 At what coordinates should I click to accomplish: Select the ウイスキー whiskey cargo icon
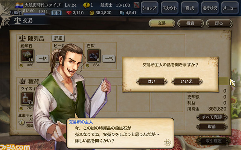pos(27,99)
